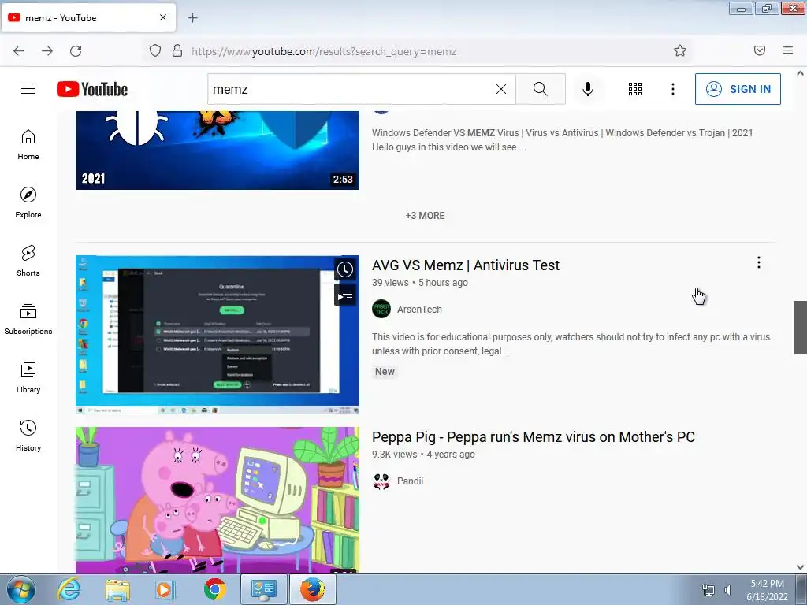
Task: Click the ArsenTech channel avatar
Action: 381,309
